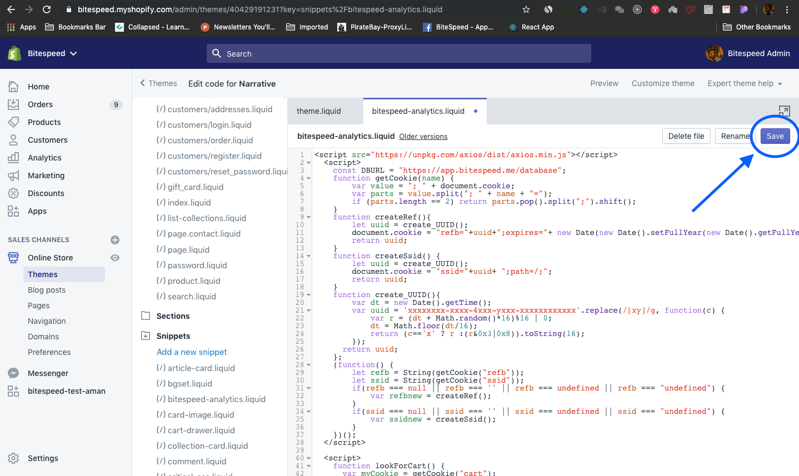Viewport: 799px width, 476px height.
Task: Open the React App bookmark
Action: point(531,27)
